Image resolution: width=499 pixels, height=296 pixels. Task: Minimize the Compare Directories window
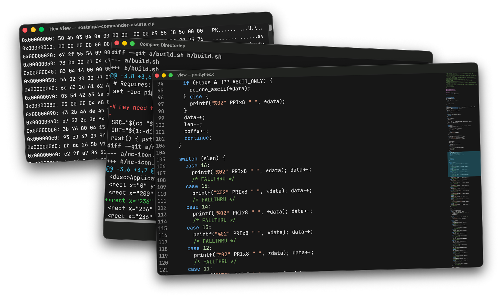click(124, 43)
